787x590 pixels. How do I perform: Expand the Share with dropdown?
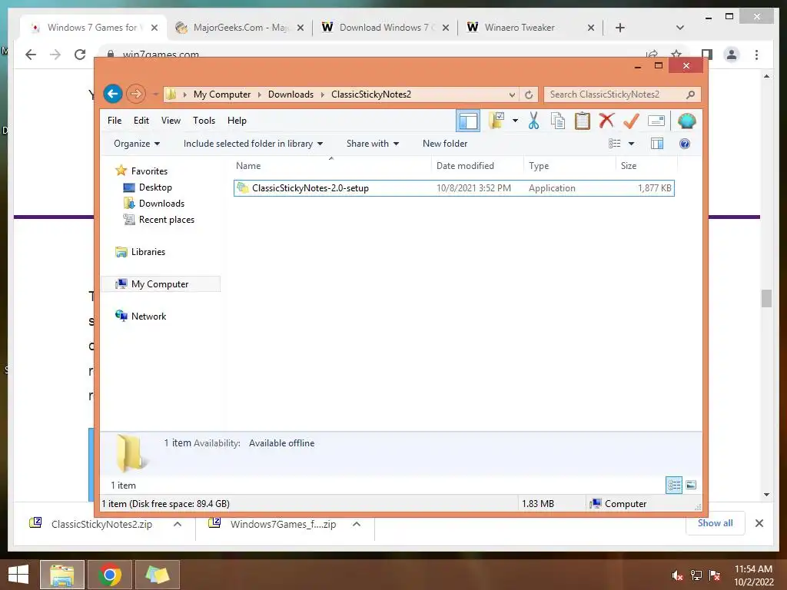pyautogui.click(x=373, y=144)
